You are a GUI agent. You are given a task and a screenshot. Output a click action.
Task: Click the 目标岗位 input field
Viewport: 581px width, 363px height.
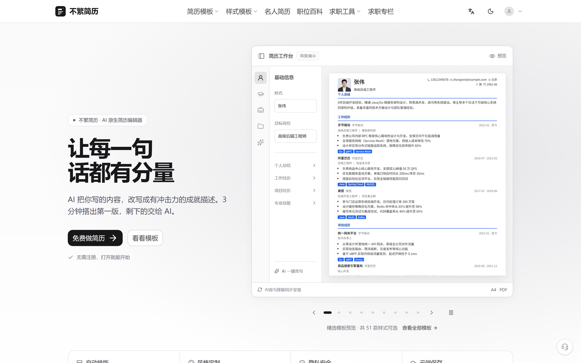295,136
